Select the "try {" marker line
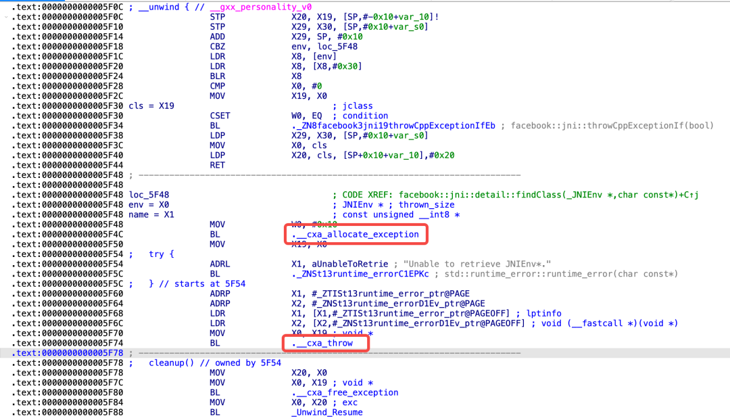The width and height of the screenshot is (730, 418). (x=161, y=254)
